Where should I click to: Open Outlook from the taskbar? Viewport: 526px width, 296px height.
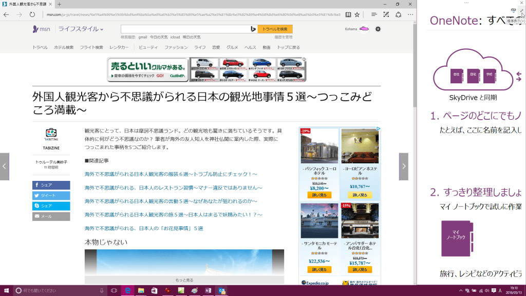pyautogui.click(x=221, y=291)
